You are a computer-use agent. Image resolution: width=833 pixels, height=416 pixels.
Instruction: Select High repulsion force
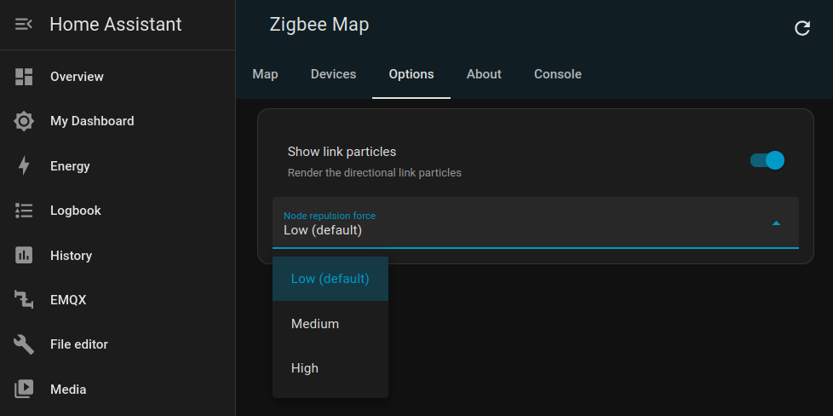305,368
